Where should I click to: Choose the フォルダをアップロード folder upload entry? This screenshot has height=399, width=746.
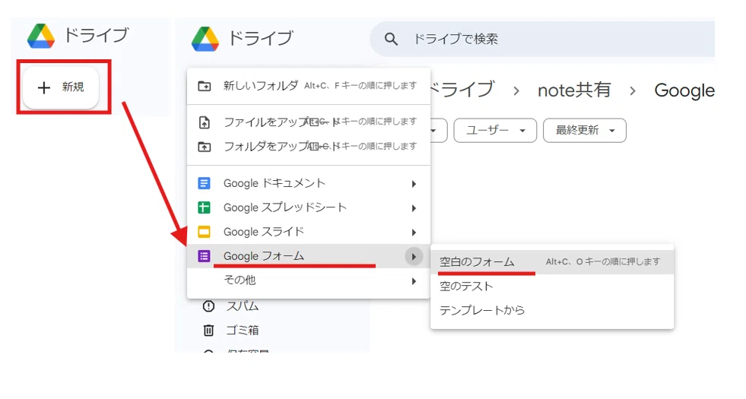click(x=309, y=147)
